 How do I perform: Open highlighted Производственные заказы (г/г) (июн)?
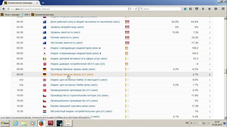pos(72,74)
